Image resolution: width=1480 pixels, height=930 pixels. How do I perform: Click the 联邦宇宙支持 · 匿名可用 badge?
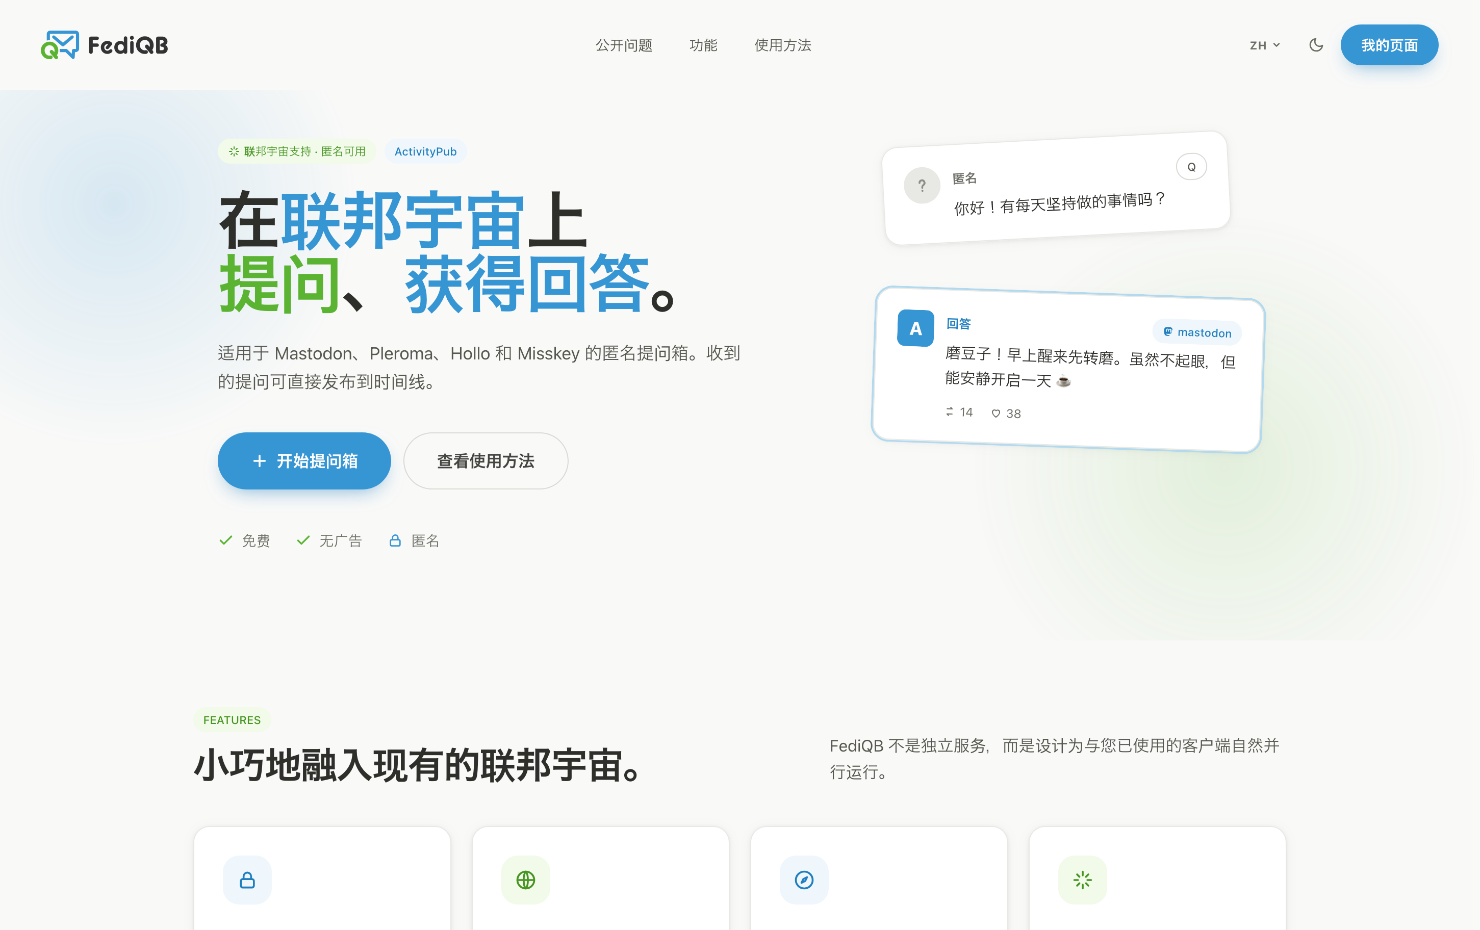pyautogui.click(x=297, y=152)
